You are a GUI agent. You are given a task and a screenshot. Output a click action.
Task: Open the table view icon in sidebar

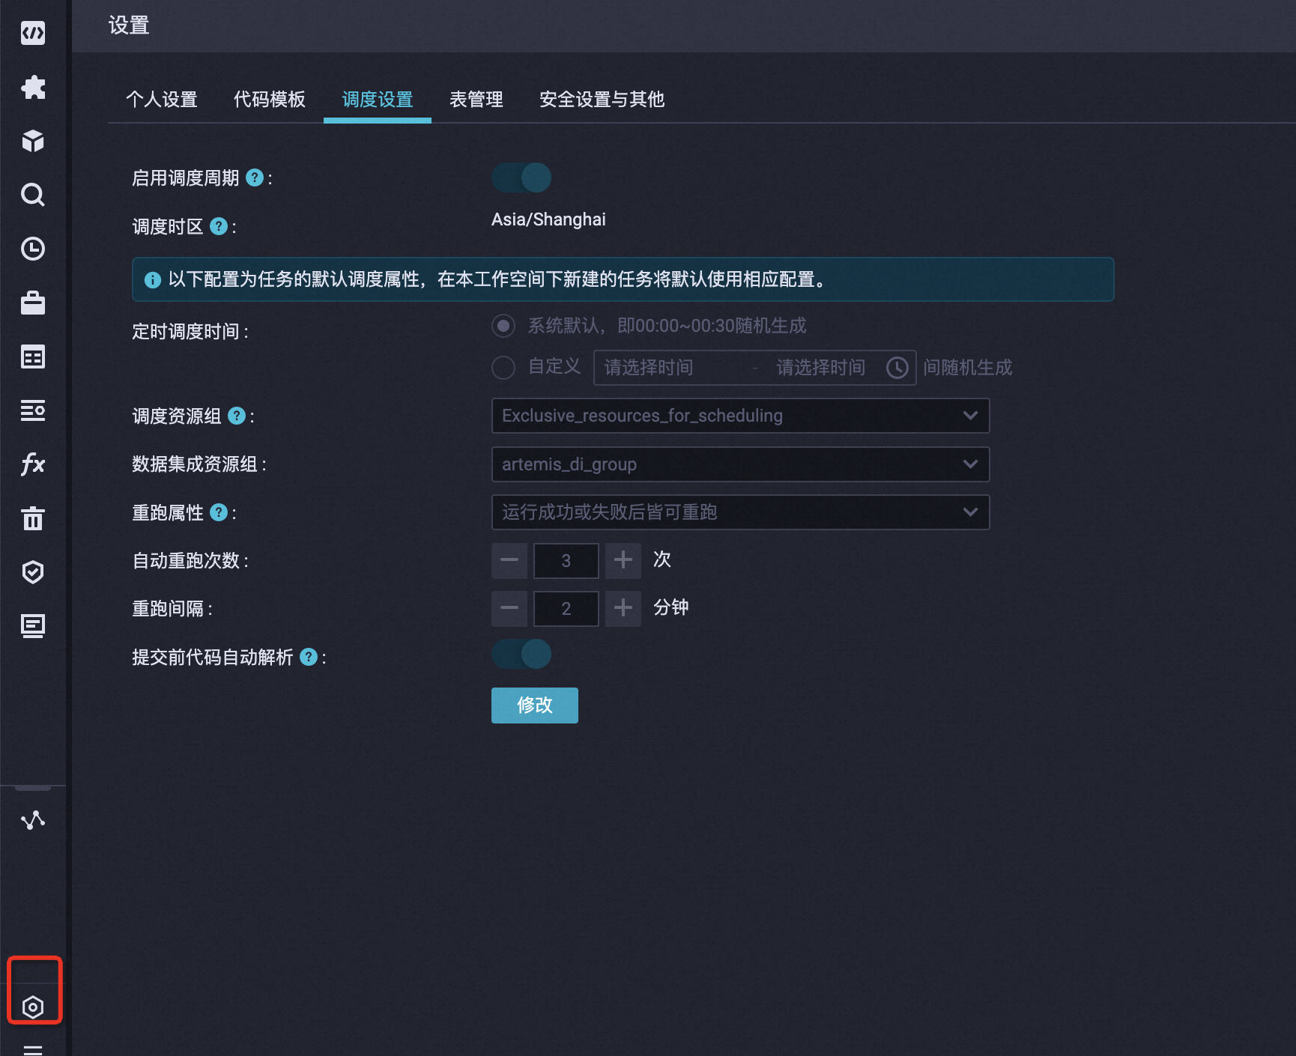(33, 356)
